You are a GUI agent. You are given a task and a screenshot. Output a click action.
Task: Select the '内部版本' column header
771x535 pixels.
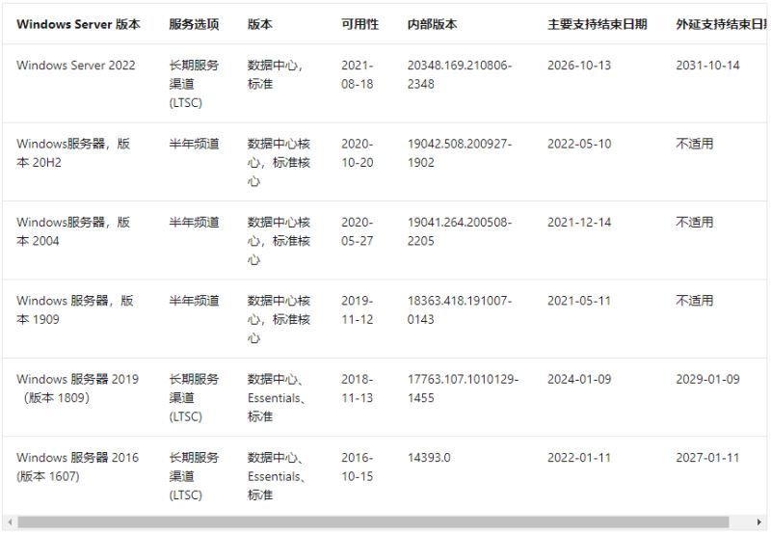(432, 24)
